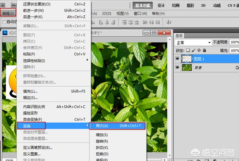Open the 视图(V) menu

(x=123, y=14)
